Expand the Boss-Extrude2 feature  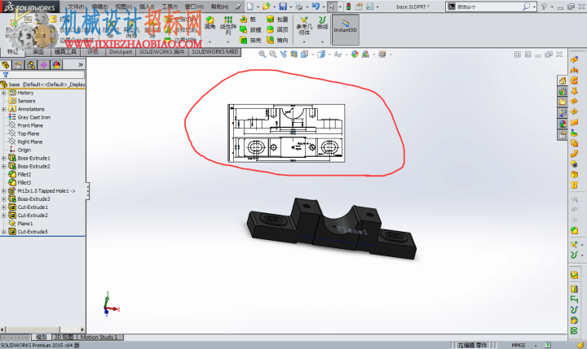[4, 166]
